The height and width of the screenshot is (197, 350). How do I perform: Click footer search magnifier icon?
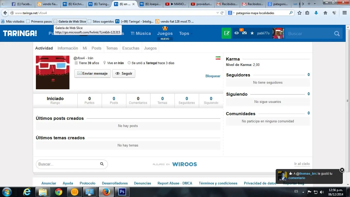tap(102, 164)
